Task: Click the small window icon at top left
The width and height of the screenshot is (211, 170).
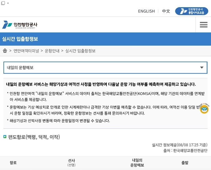Action: click(x=3, y=3)
